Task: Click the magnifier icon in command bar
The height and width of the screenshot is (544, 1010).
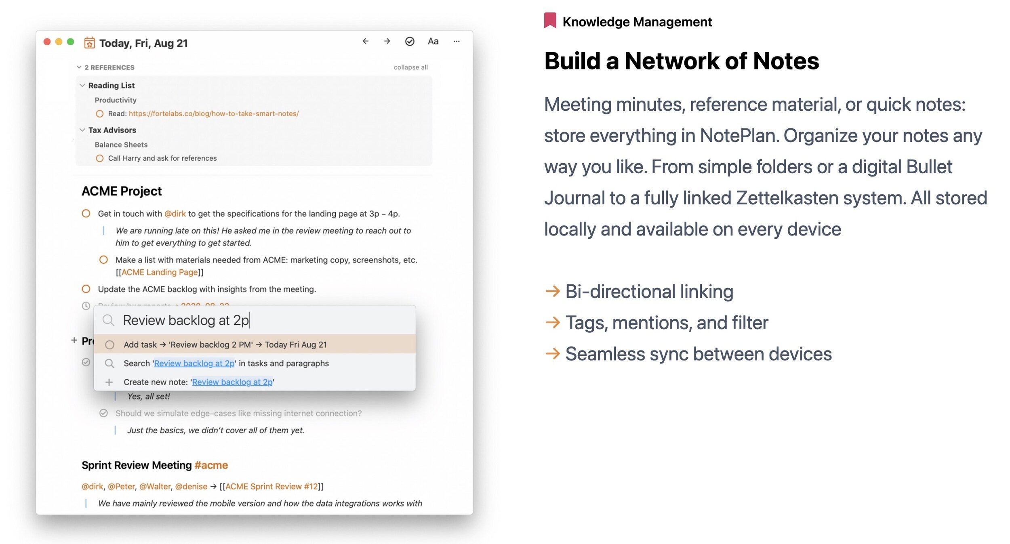Action: pos(108,320)
